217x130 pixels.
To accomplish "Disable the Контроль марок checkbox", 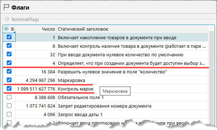I will pos(9,88).
